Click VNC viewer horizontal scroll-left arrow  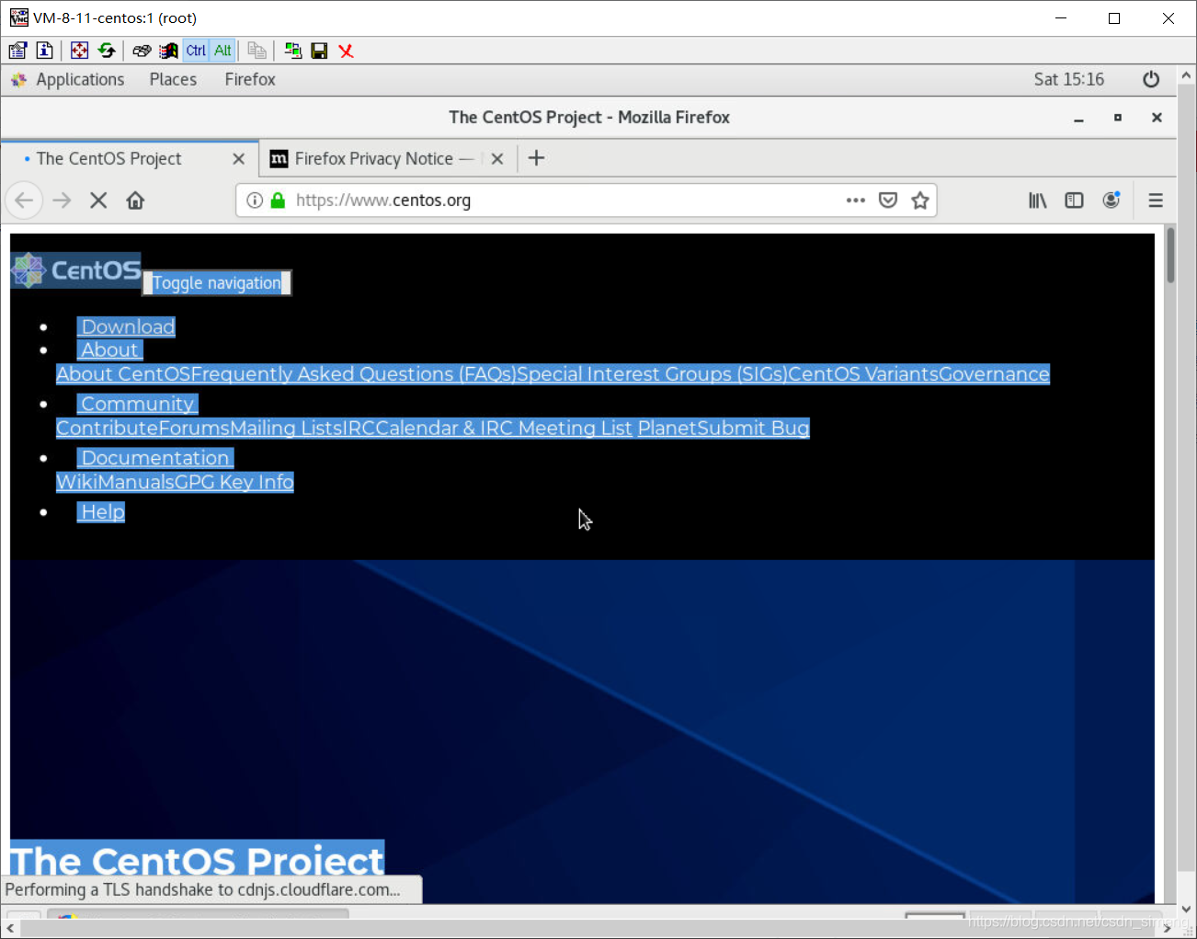pos(10,929)
